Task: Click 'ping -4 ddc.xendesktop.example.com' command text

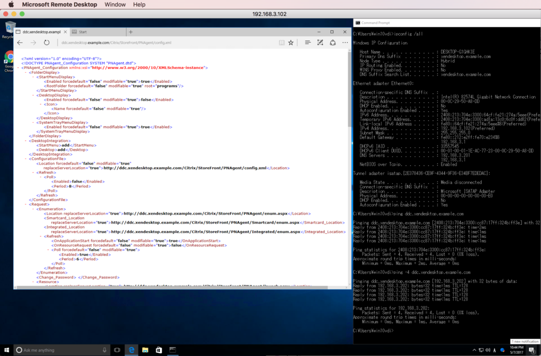Action: (x=432, y=272)
